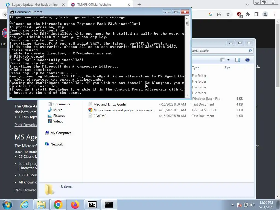280x210 pixels.
Task: Click Command Prompt title bar icon
Action: 11,12
